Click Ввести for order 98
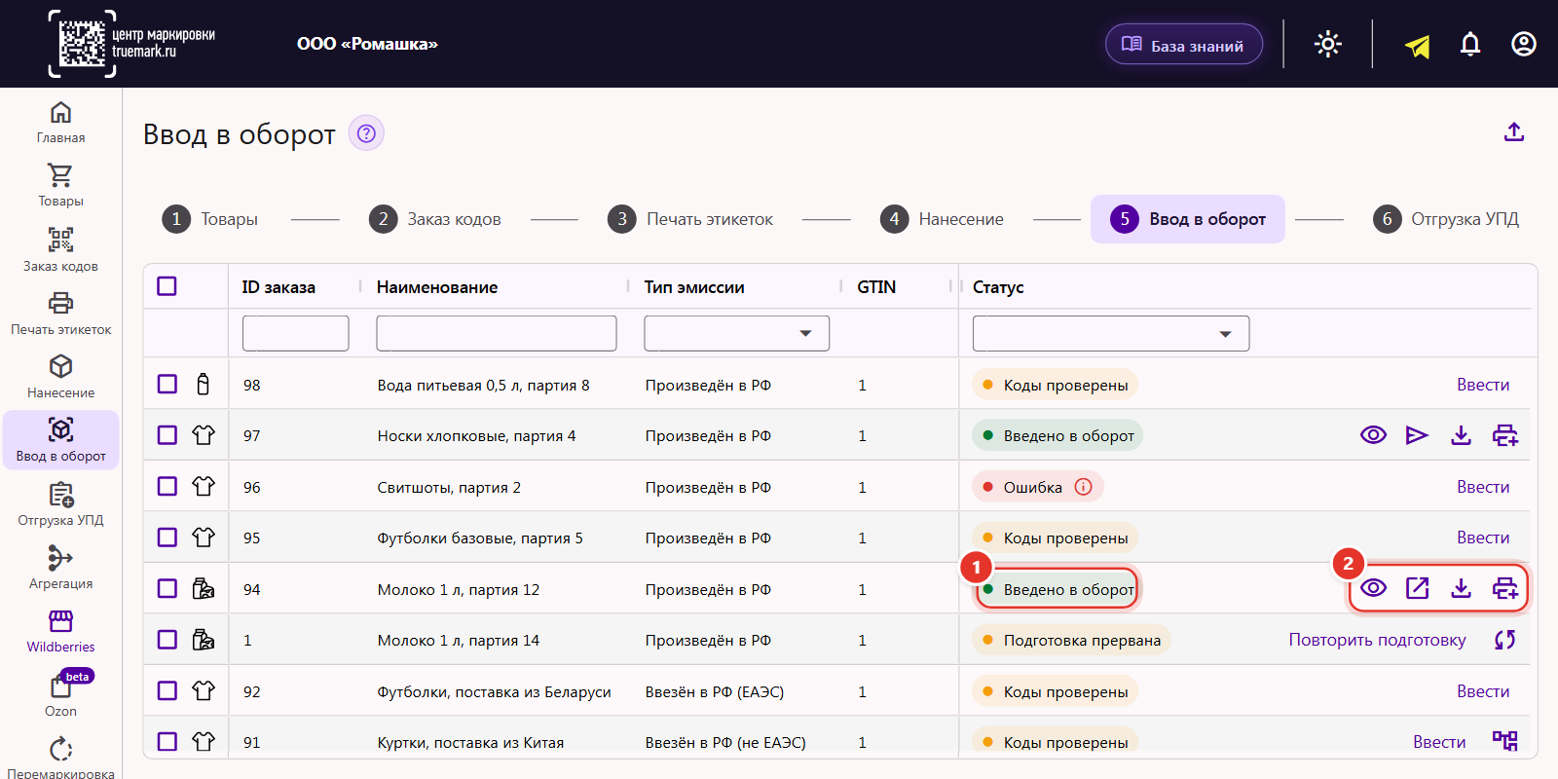The height and width of the screenshot is (779, 1558). click(x=1483, y=385)
